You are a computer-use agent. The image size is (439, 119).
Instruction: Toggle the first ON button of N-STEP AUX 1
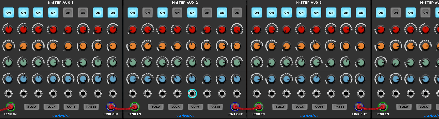(x=9, y=13)
